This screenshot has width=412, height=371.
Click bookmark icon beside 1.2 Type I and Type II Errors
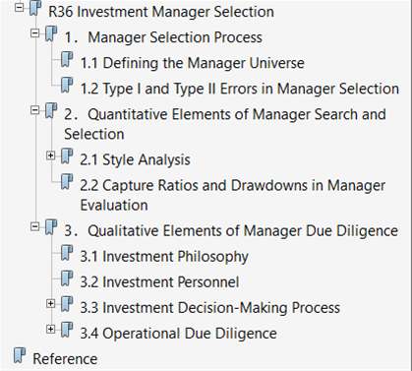point(67,85)
